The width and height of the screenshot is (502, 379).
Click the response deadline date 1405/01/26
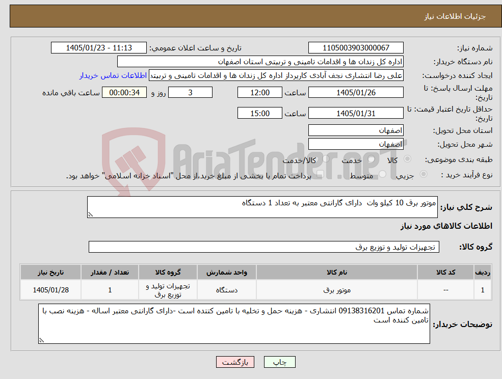[x=356, y=93]
